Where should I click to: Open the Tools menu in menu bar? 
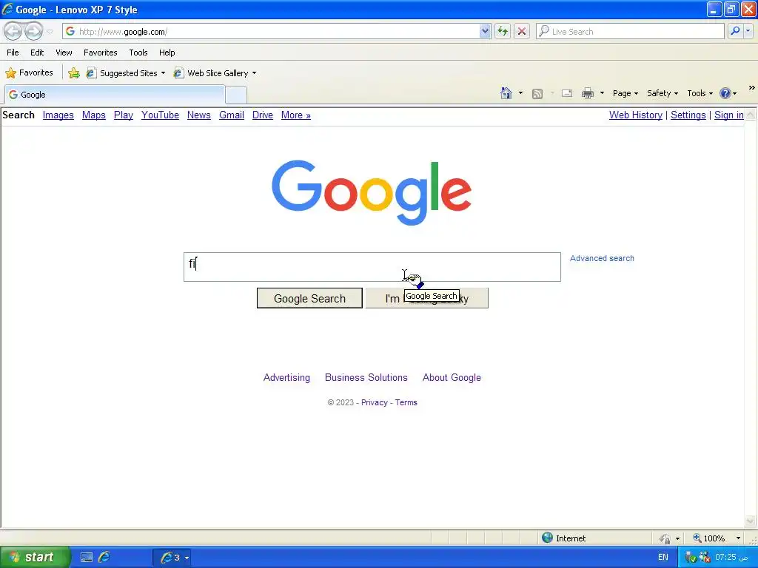click(138, 53)
